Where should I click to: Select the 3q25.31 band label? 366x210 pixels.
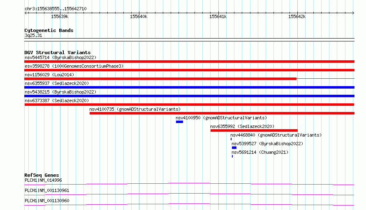point(33,35)
